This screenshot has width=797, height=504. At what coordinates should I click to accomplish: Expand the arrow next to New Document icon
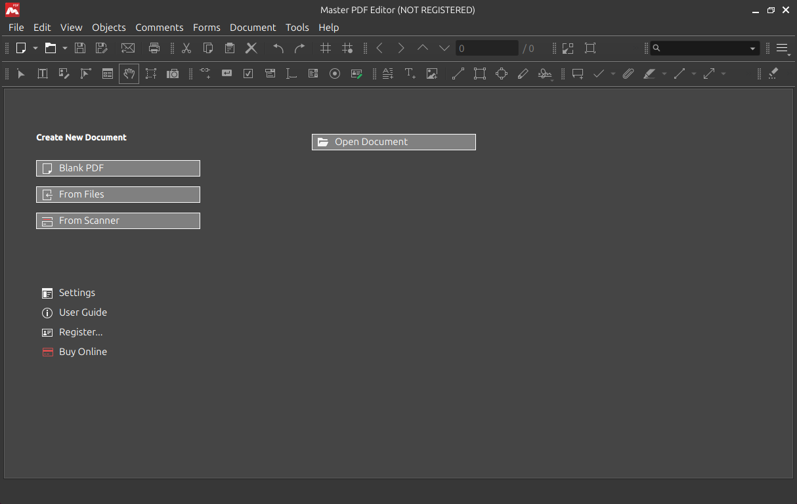click(x=35, y=49)
